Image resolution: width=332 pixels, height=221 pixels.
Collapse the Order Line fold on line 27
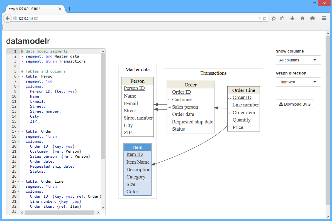tap(18, 182)
